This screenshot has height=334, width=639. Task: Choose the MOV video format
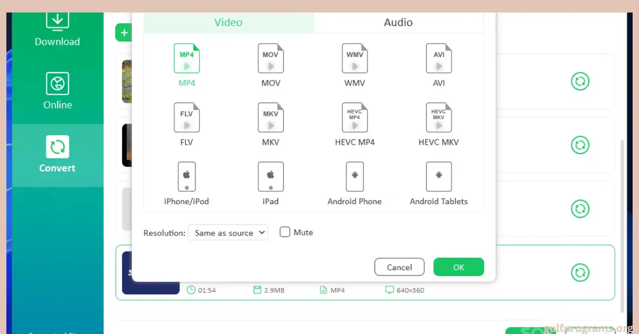pyautogui.click(x=271, y=59)
